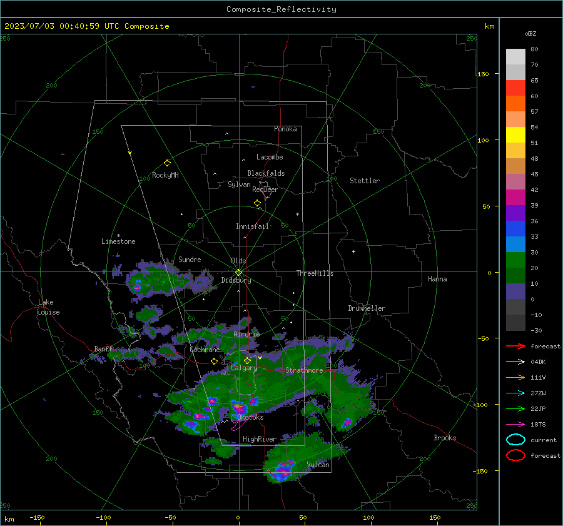Viewport: 563px width, 526px height.
Task: Click the 80 dBZ light grey swatch
Action: [515, 57]
